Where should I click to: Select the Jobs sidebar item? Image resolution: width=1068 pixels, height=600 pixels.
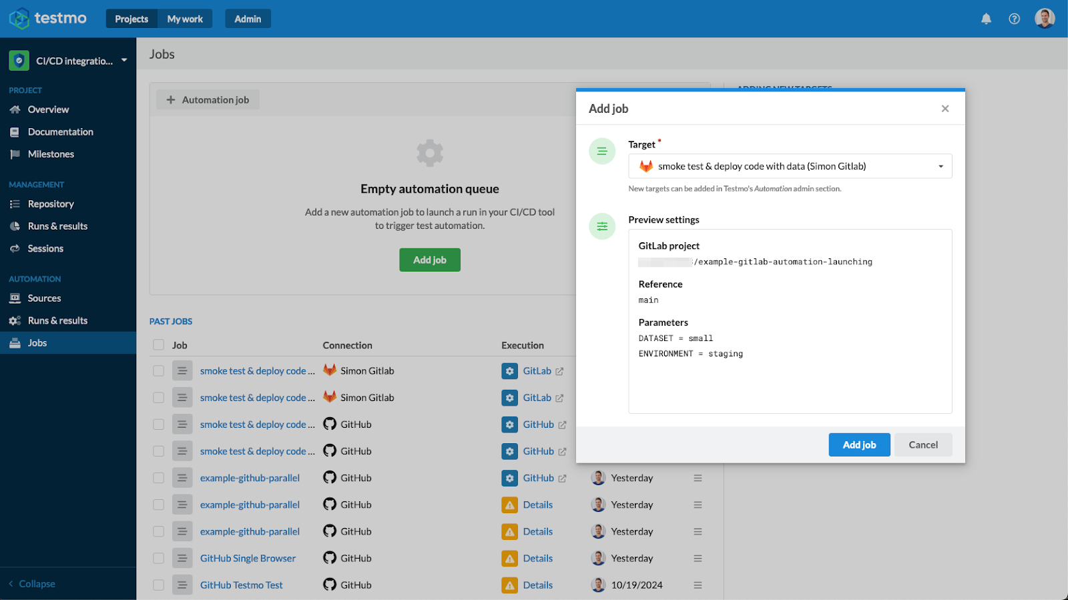(68, 343)
